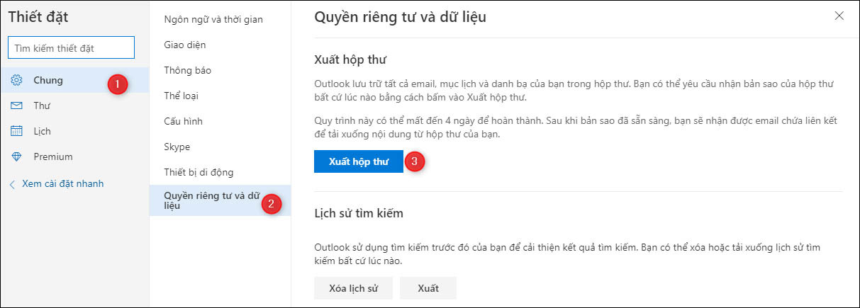
Task: Click the blue Xuất hộp thư button
Action: [x=359, y=161]
